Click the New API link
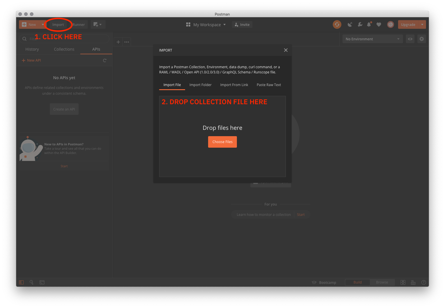 point(31,60)
